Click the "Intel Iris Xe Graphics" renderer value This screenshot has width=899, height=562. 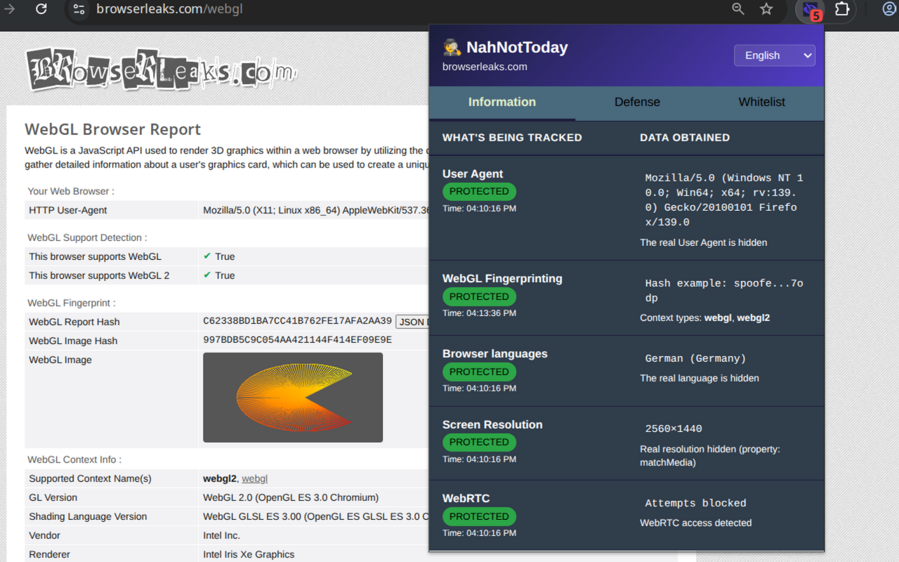coord(249,554)
